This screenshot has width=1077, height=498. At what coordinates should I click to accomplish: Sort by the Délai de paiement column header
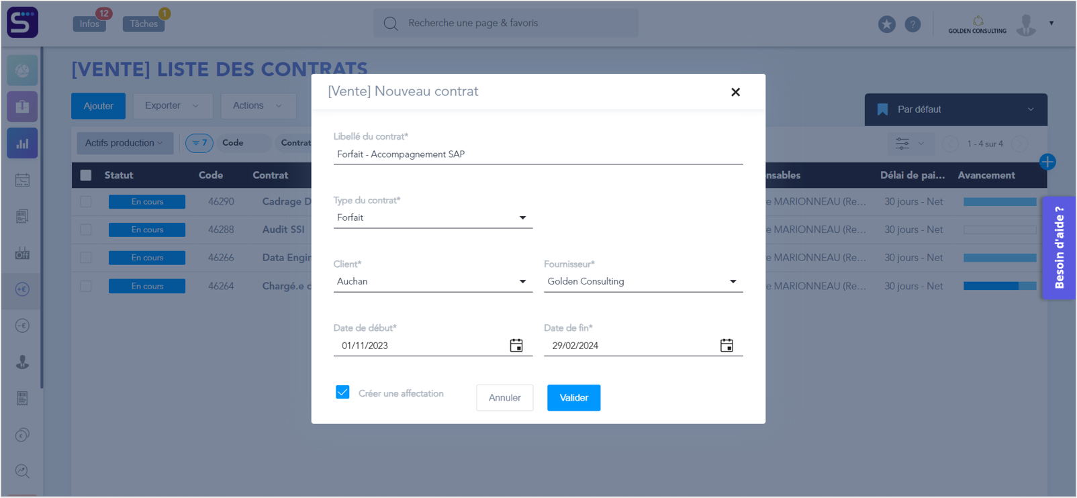(912, 175)
